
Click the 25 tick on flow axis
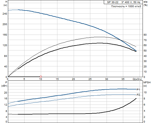click(x=90, y=79)
